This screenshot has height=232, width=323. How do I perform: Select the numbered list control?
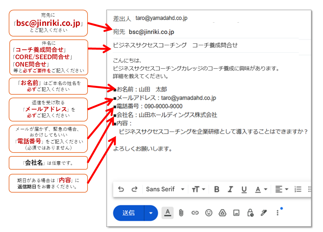point(297,189)
